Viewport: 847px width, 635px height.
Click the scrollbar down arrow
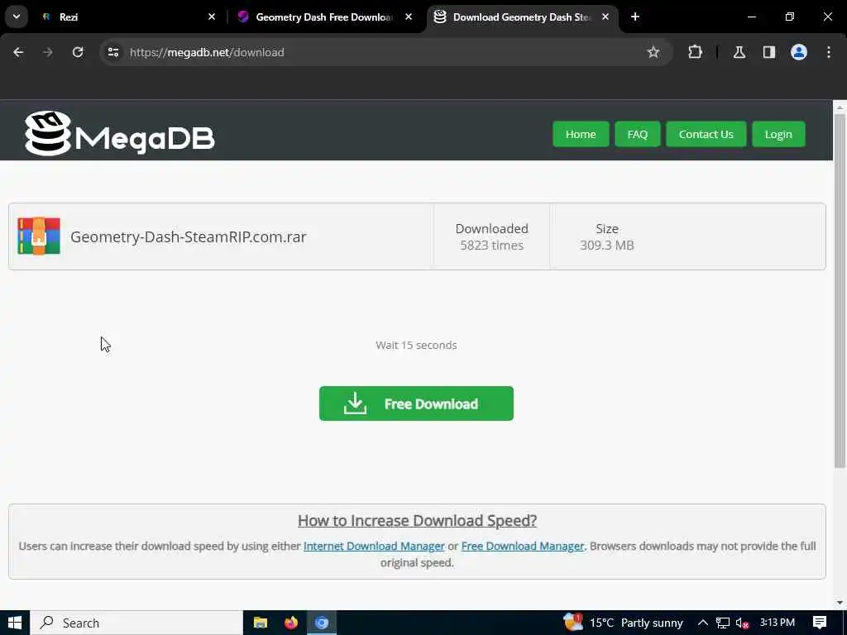[x=840, y=603]
